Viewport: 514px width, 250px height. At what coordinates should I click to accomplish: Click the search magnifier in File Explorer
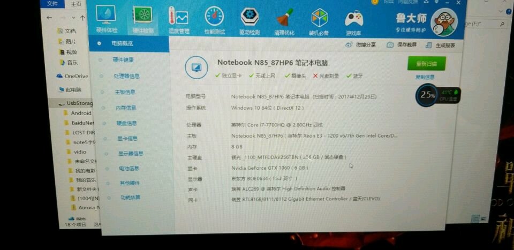(x=502, y=24)
